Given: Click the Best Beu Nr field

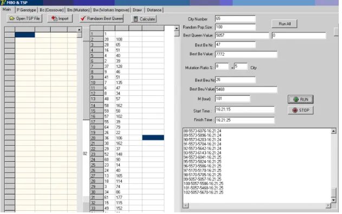Looking at the screenshot, I should [235, 80].
